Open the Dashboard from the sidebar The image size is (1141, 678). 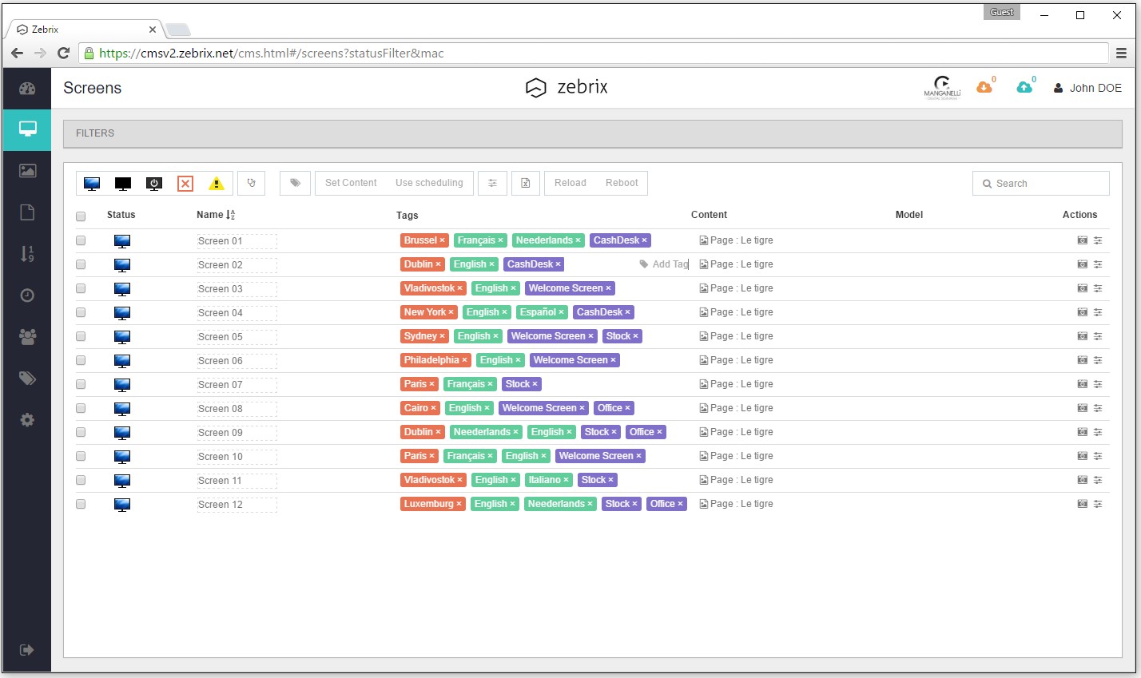[26, 88]
